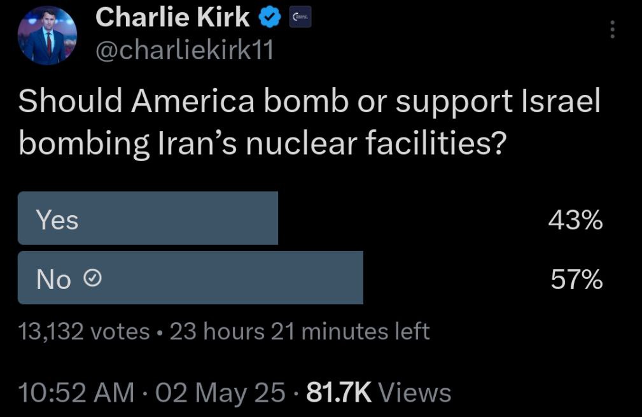Click the affiliate organization badge icon
The image size is (642, 417).
(300, 17)
